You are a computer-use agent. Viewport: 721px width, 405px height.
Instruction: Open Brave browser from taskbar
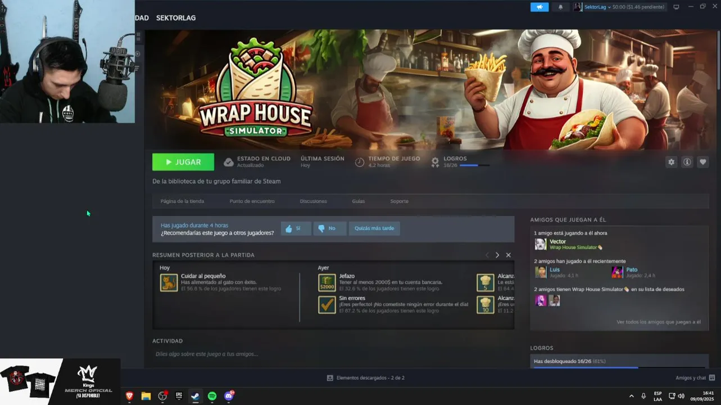(x=129, y=396)
